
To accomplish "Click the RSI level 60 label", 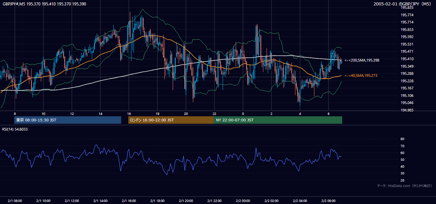I will tap(402, 153).
